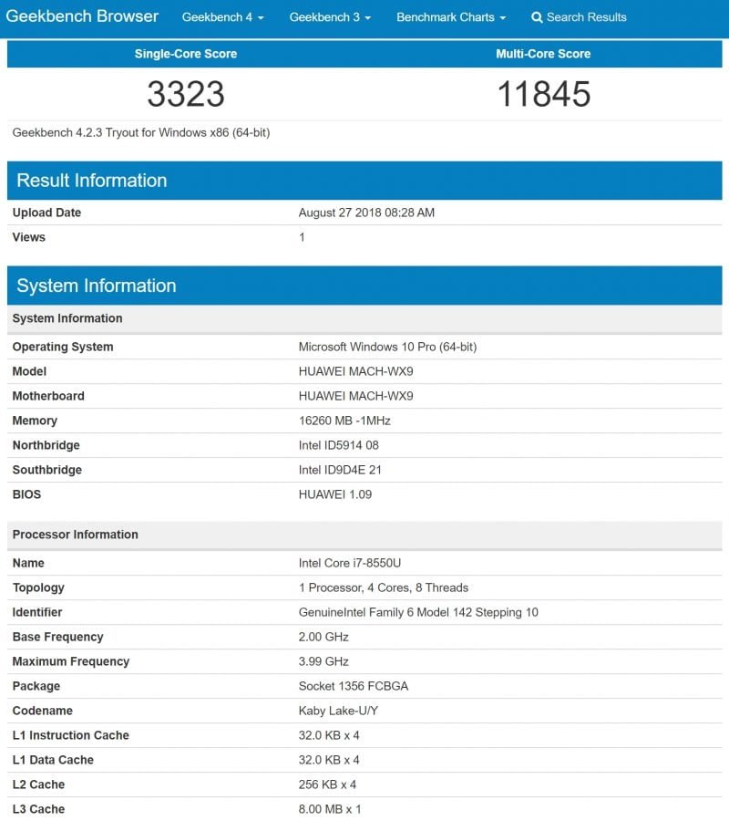Select L2 Cache value 256 KB x 4
Image resolution: width=729 pixels, height=821 pixels.
tap(327, 785)
